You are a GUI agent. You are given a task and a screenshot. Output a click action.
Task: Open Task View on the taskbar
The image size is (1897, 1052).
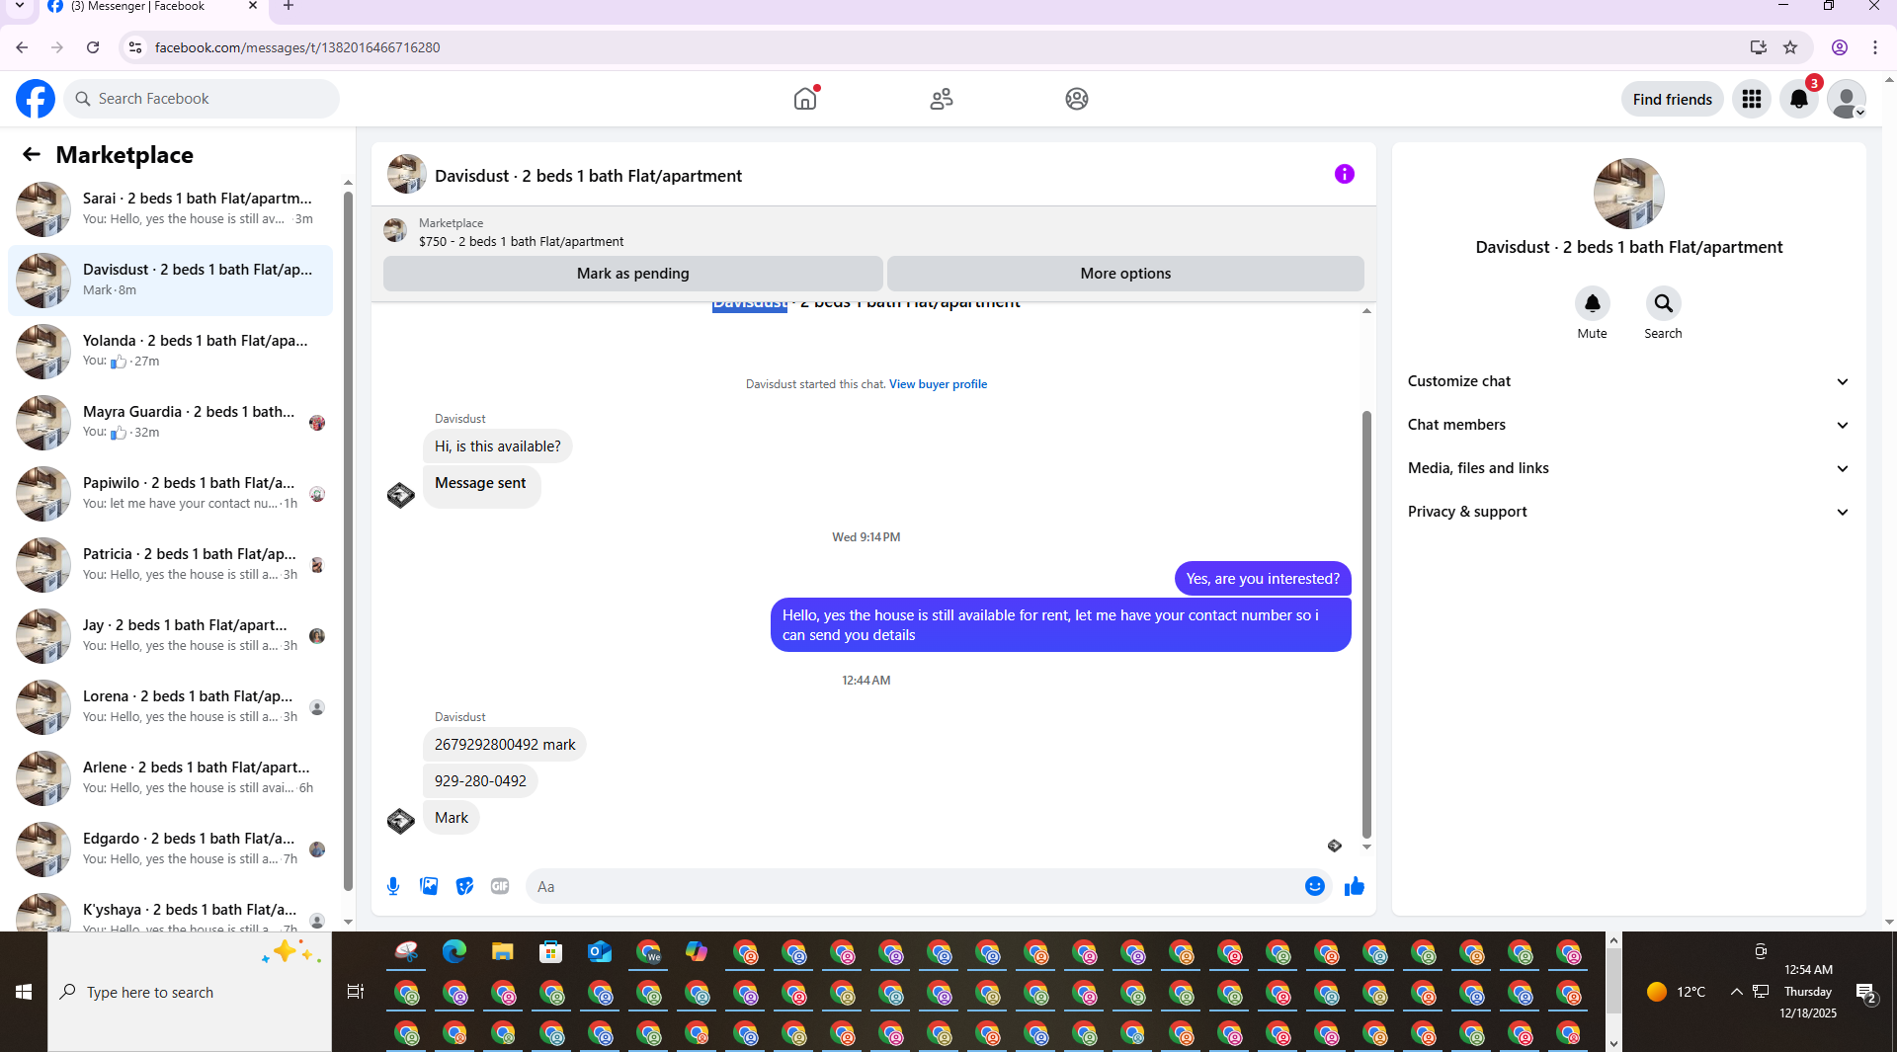356,992
